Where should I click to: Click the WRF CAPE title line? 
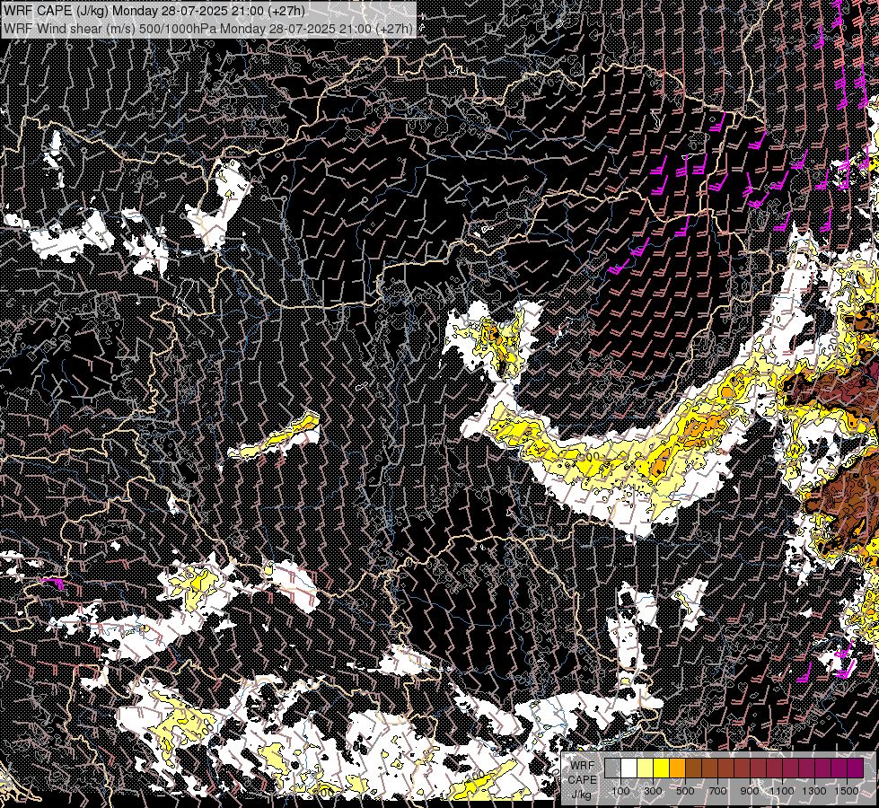[154, 11]
